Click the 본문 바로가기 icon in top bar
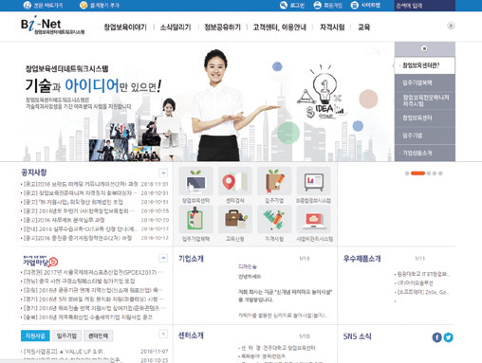Viewport: 482px width, 363px height. 28,6
